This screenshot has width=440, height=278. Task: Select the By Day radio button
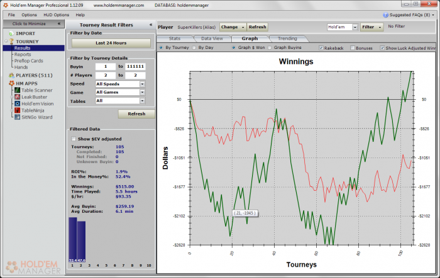(x=194, y=47)
